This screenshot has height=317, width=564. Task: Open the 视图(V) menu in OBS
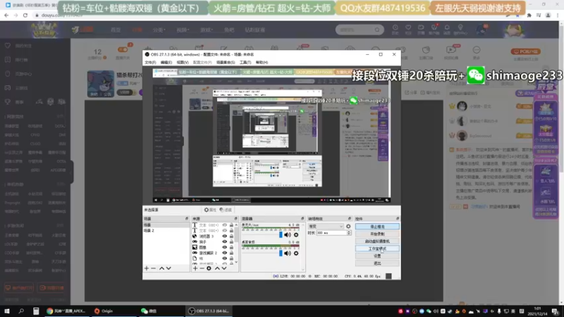point(183,63)
